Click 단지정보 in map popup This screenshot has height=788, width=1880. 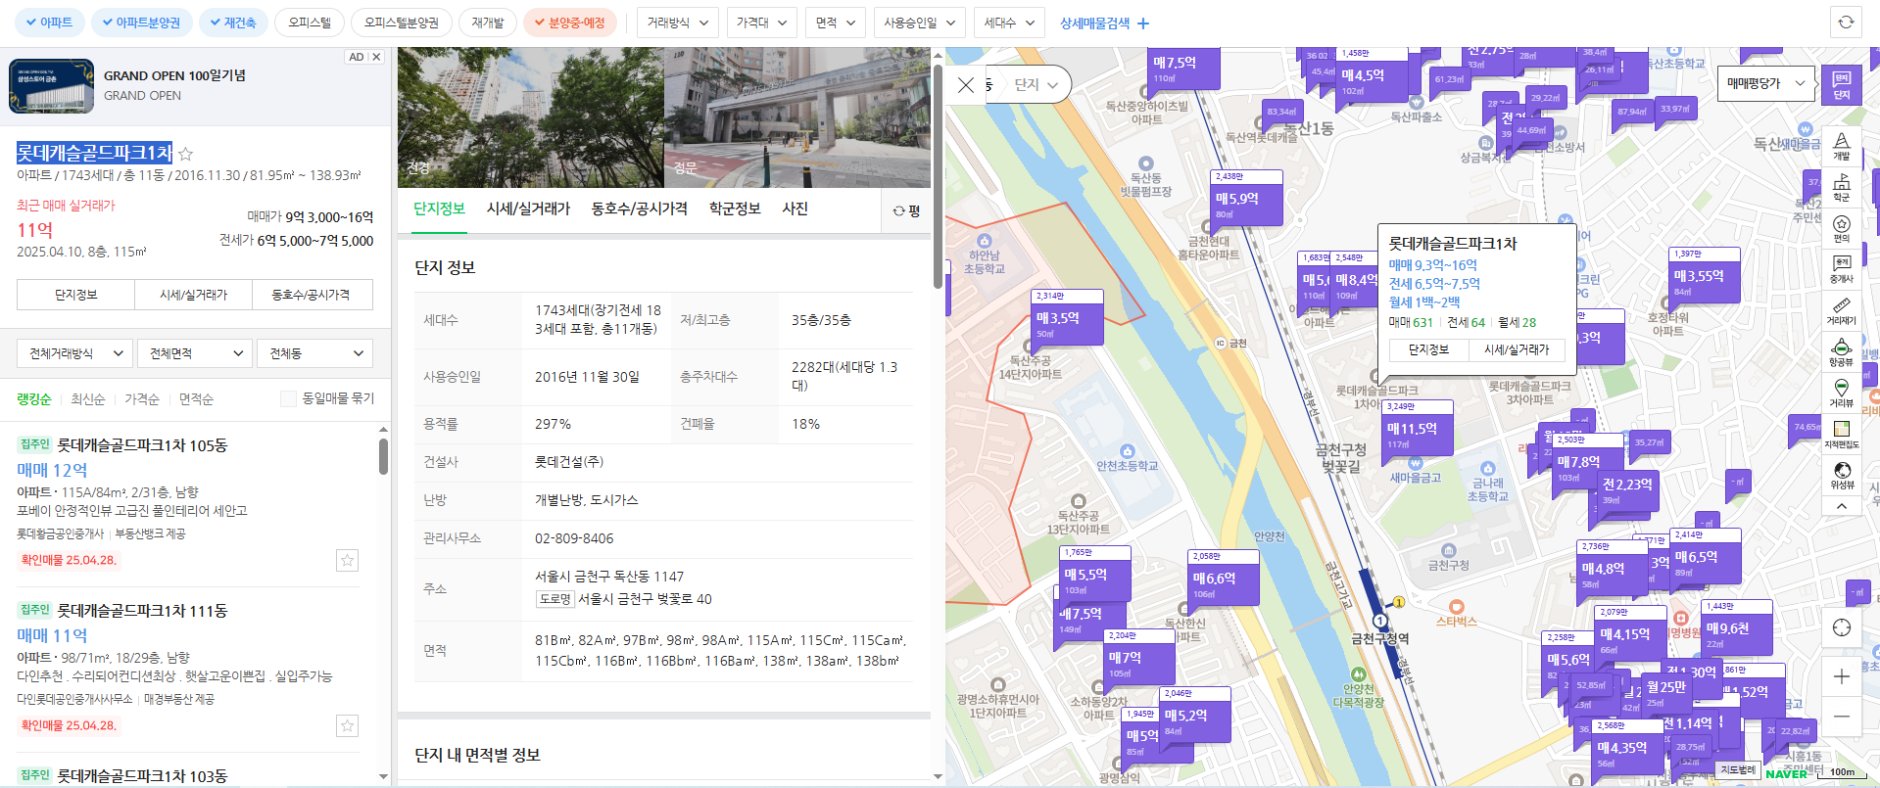click(x=1428, y=349)
